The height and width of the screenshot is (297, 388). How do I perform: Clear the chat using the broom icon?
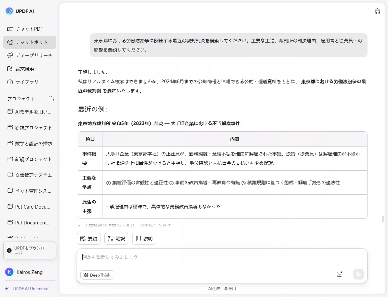tap(377, 11)
